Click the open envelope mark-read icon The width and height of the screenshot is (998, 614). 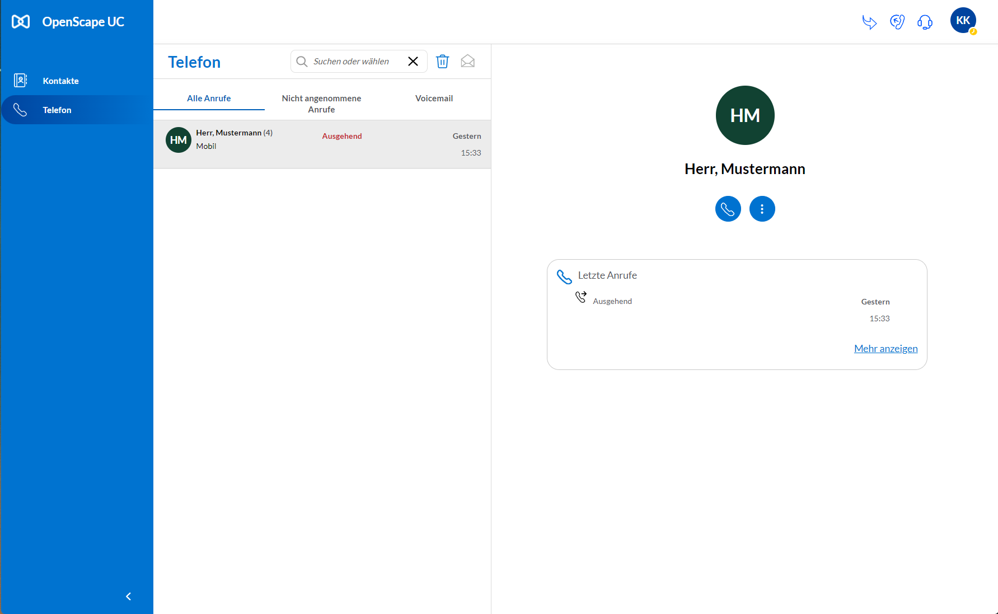coord(467,62)
